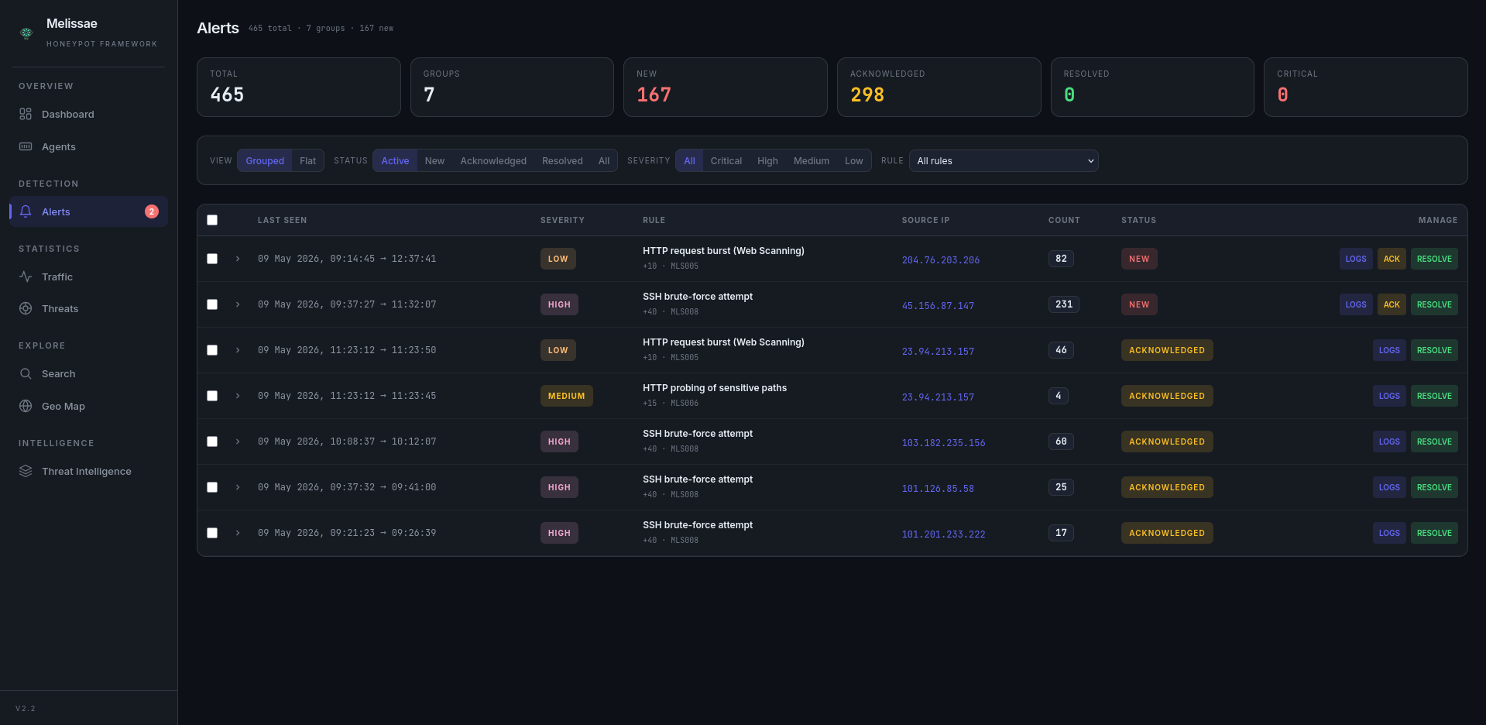
Task: Filter status by Acknowledged
Action: pyautogui.click(x=493, y=160)
